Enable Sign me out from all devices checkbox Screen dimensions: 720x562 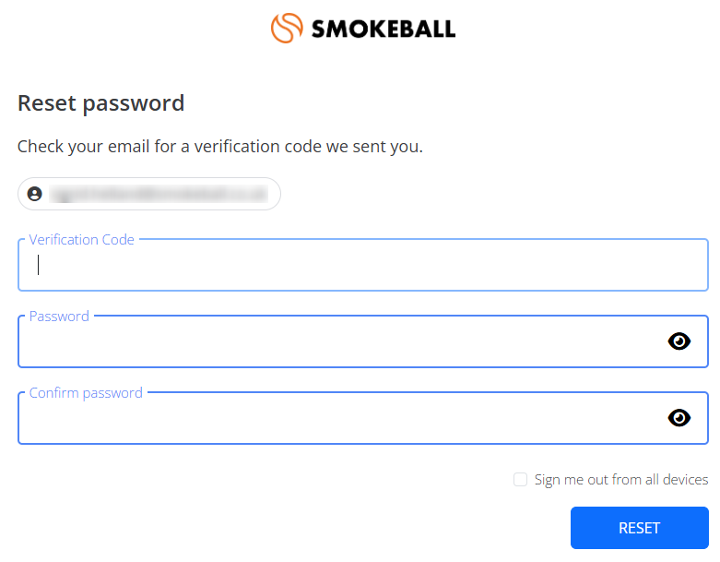pyautogui.click(x=520, y=479)
